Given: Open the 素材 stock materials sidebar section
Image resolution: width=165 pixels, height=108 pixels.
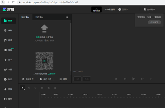Looking at the screenshot, I should pos(8,30).
